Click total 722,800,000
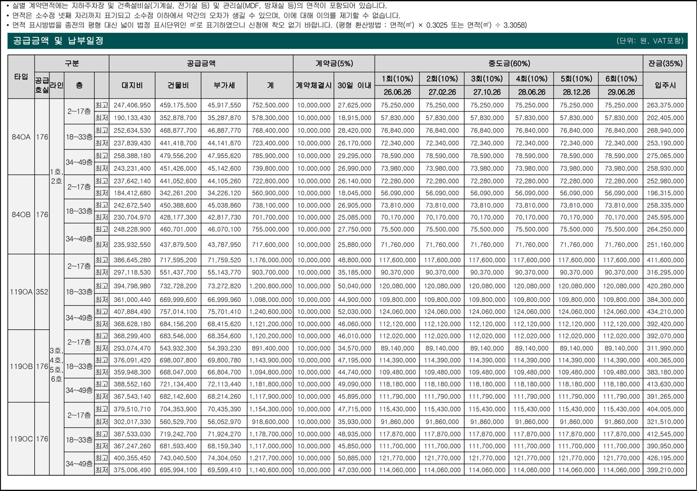The image size is (697, 491). pos(270,181)
